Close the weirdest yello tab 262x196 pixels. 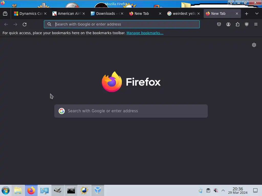[199, 14]
